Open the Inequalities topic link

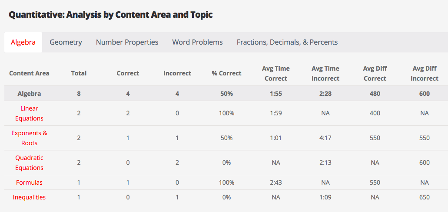29,197
